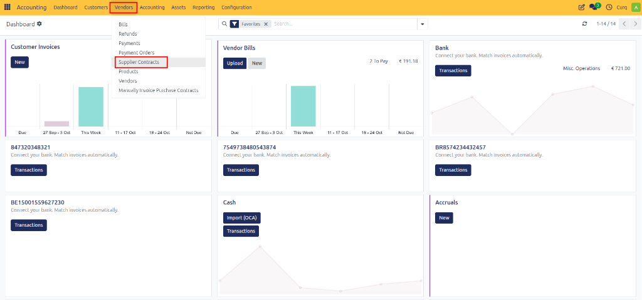Remove the Favorites filter tag
642x300 pixels.
tap(266, 24)
